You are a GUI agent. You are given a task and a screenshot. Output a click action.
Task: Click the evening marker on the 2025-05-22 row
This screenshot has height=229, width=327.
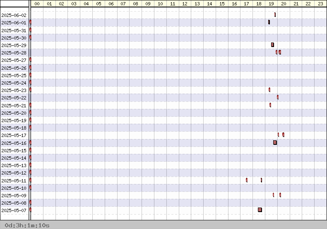pos(278,97)
